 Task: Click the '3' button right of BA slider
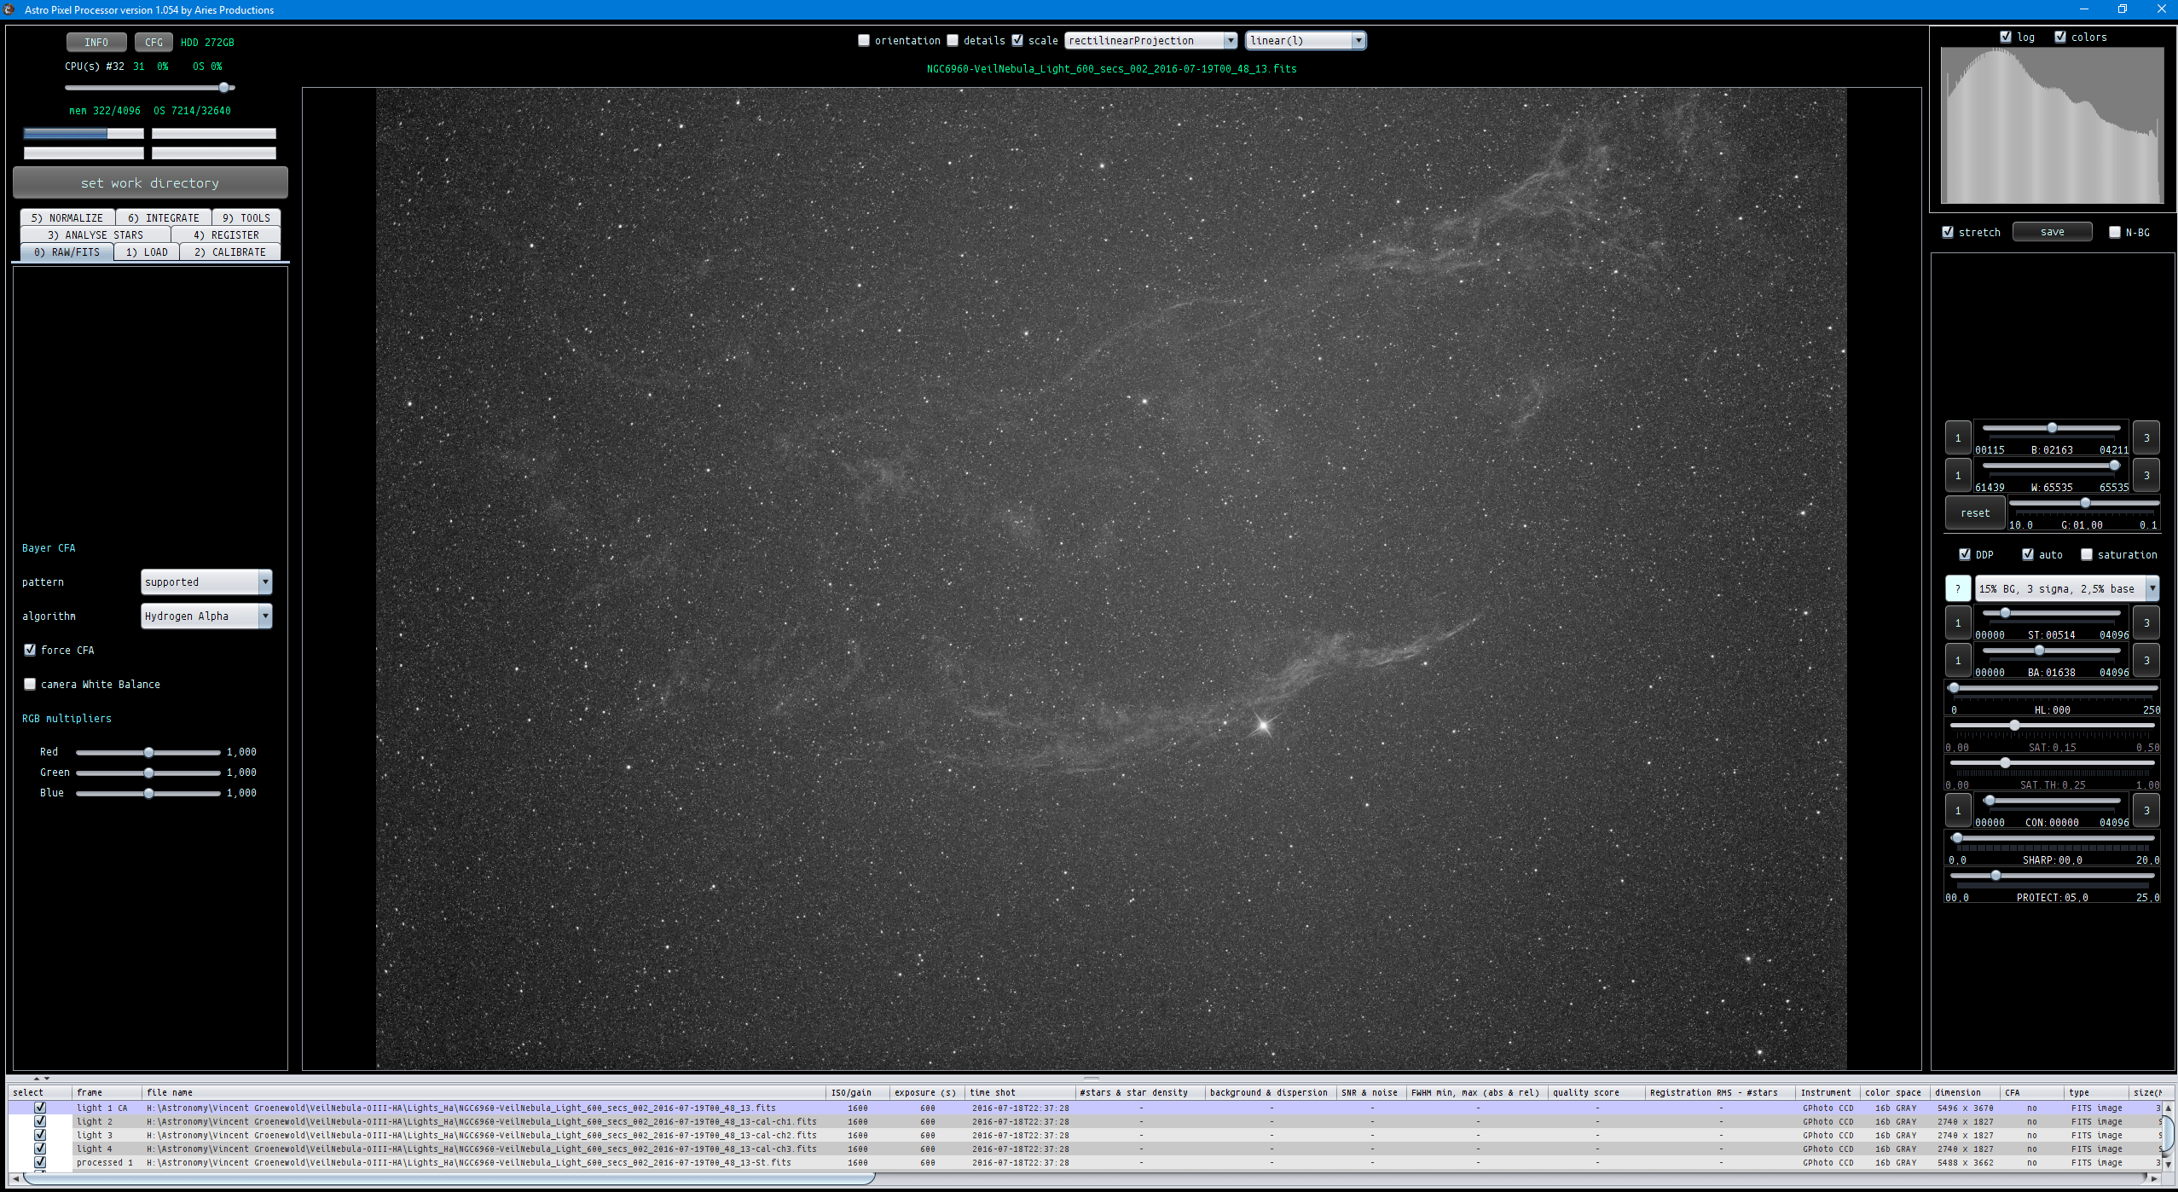(x=2146, y=660)
